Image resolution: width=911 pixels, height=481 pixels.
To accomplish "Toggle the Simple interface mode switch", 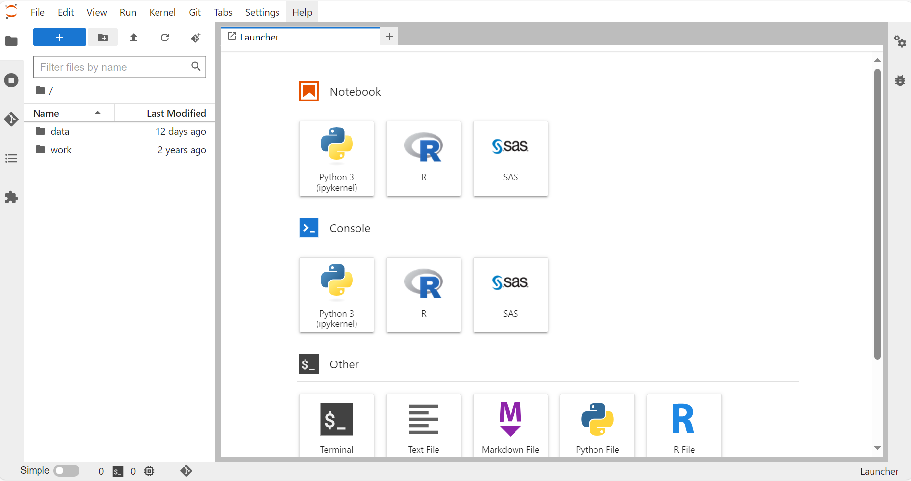I will coord(66,471).
